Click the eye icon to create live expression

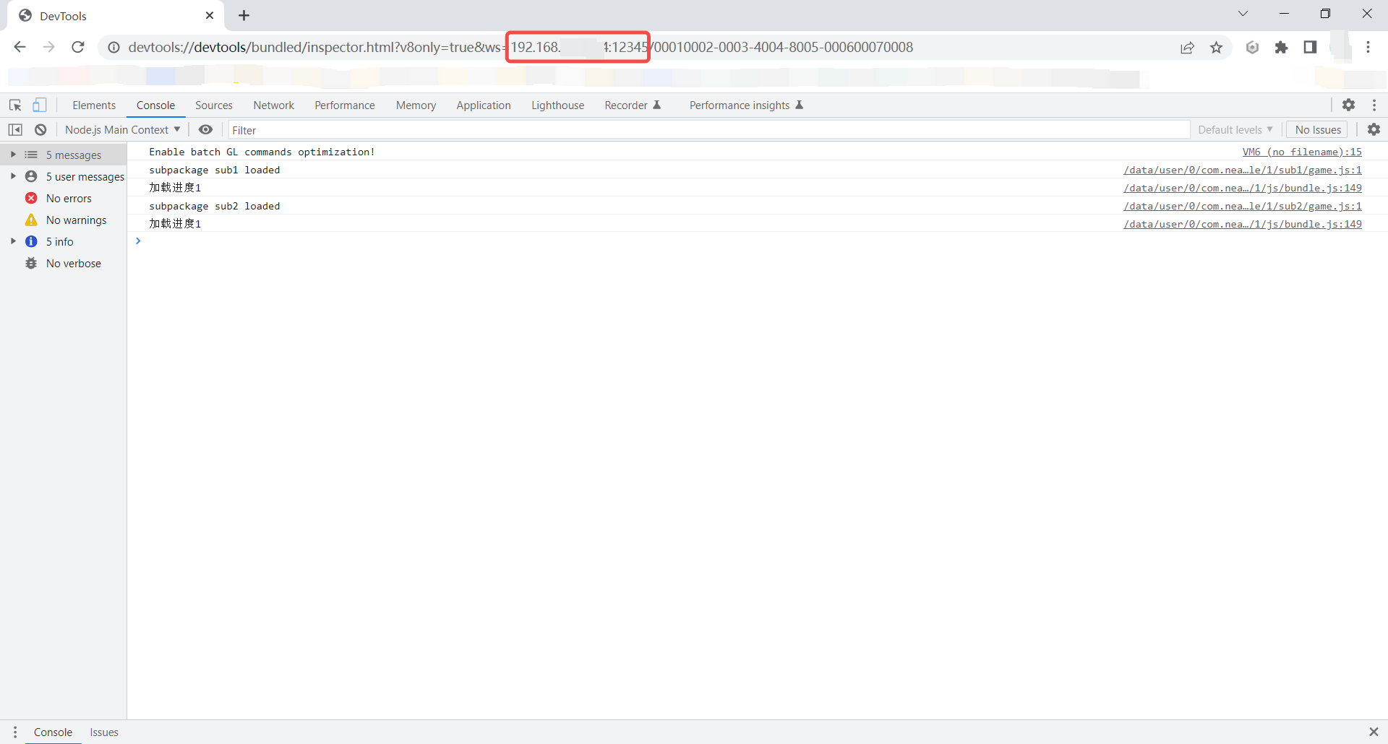(x=205, y=130)
